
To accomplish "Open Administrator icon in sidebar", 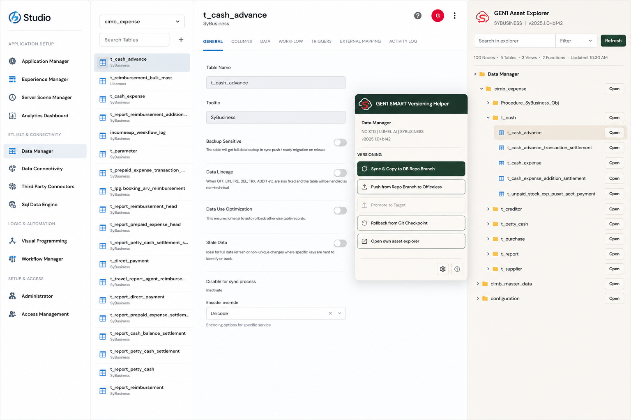I will coord(12,296).
